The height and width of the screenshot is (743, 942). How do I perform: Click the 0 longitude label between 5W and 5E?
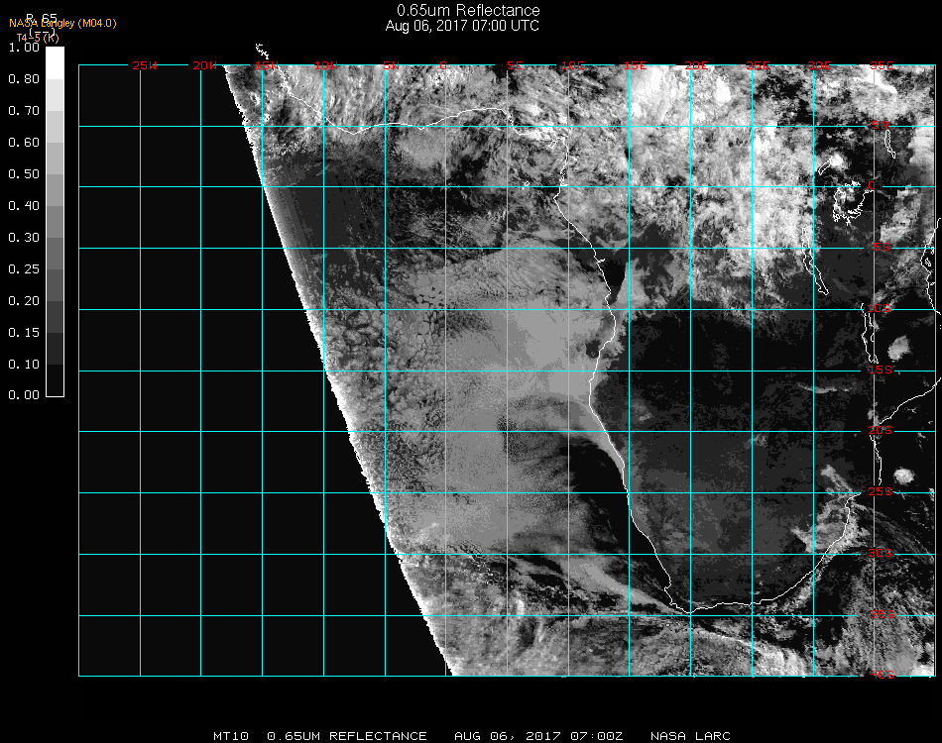pos(443,65)
